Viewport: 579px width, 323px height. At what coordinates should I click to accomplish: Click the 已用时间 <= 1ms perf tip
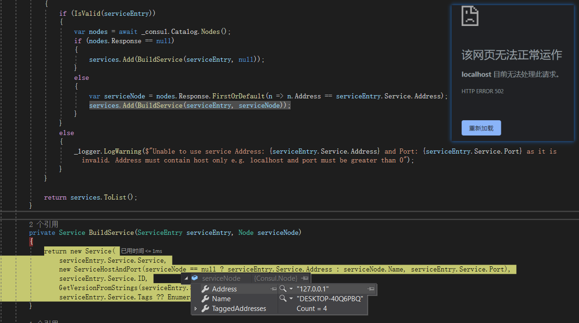tap(141, 251)
